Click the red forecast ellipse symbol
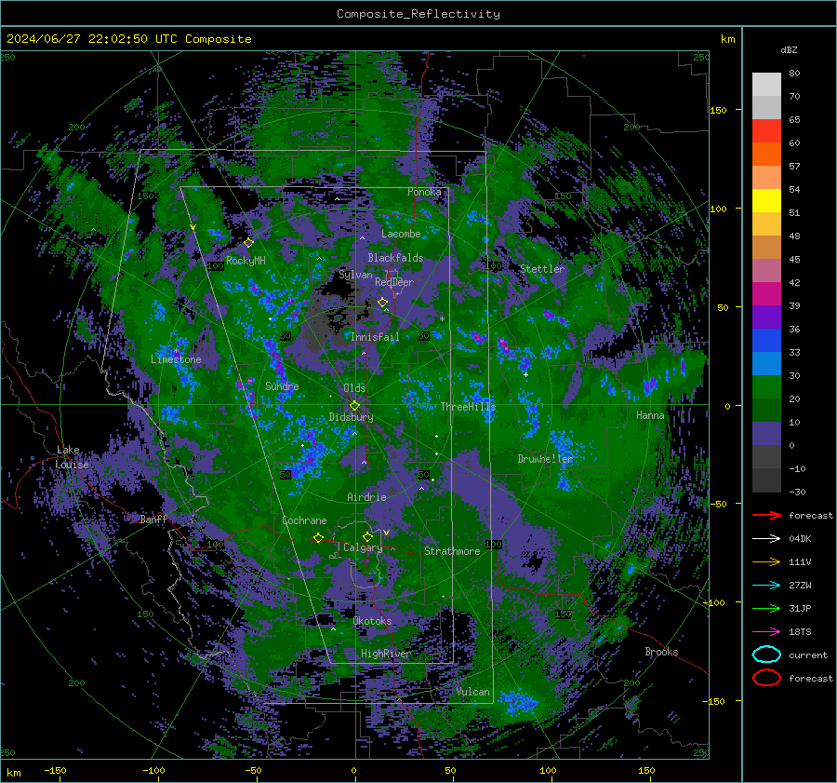837x783 pixels. point(766,678)
